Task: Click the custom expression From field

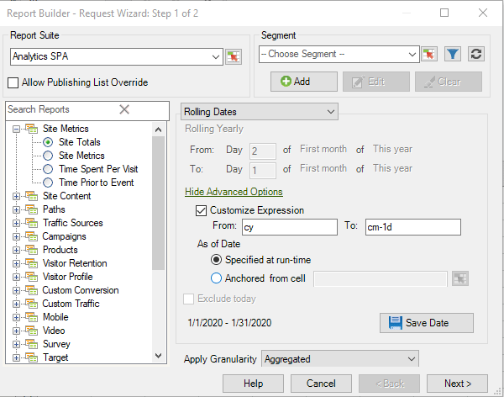Action: point(290,227)
